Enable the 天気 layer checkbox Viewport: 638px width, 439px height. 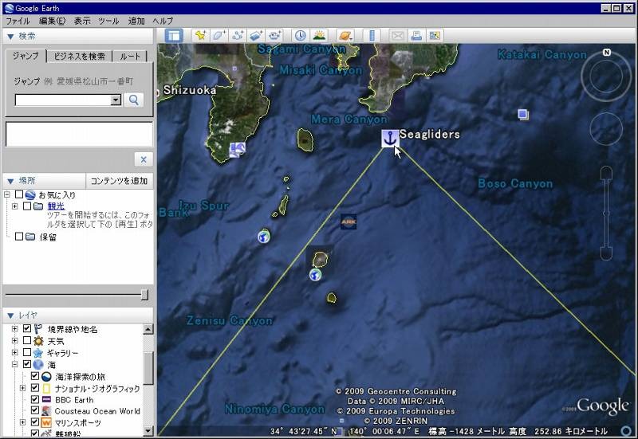[27, 340]
